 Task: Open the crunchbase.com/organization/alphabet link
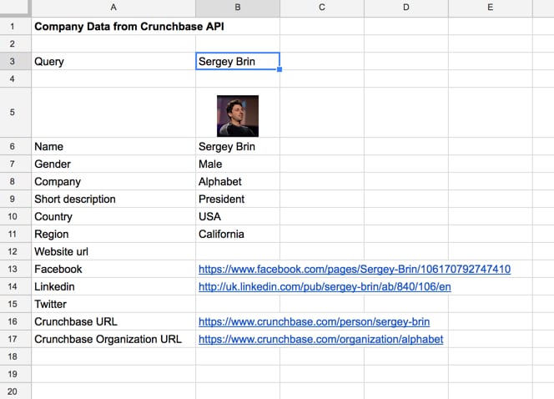pyautogui.click(x=321, y=339)
